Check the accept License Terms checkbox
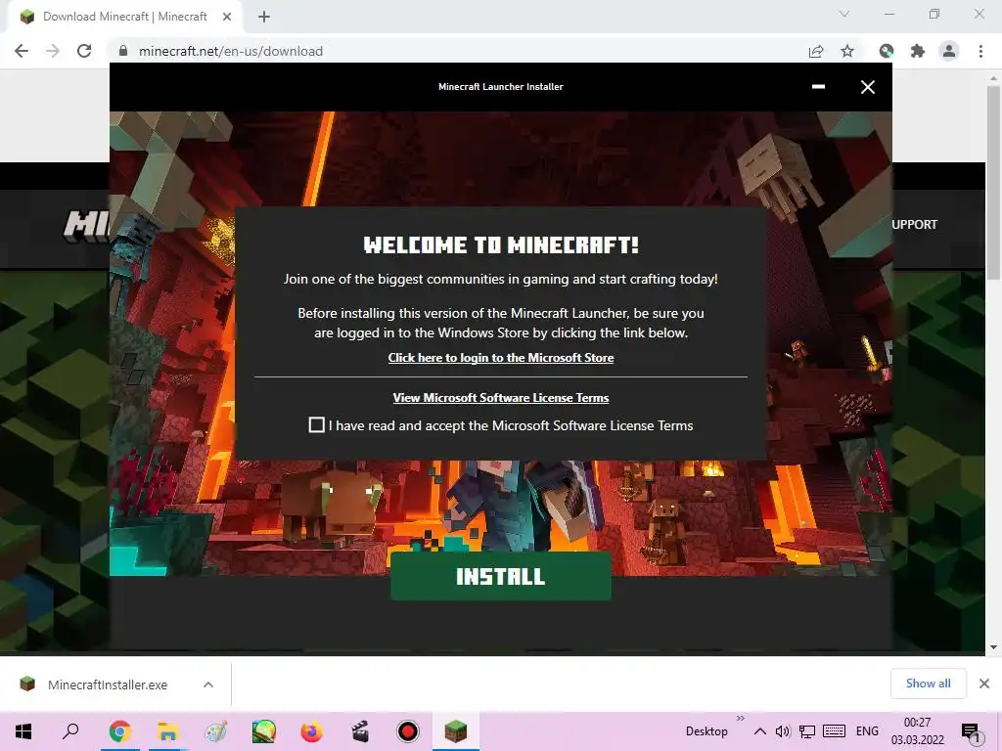The image size is (1002, 751). [316, 424]
